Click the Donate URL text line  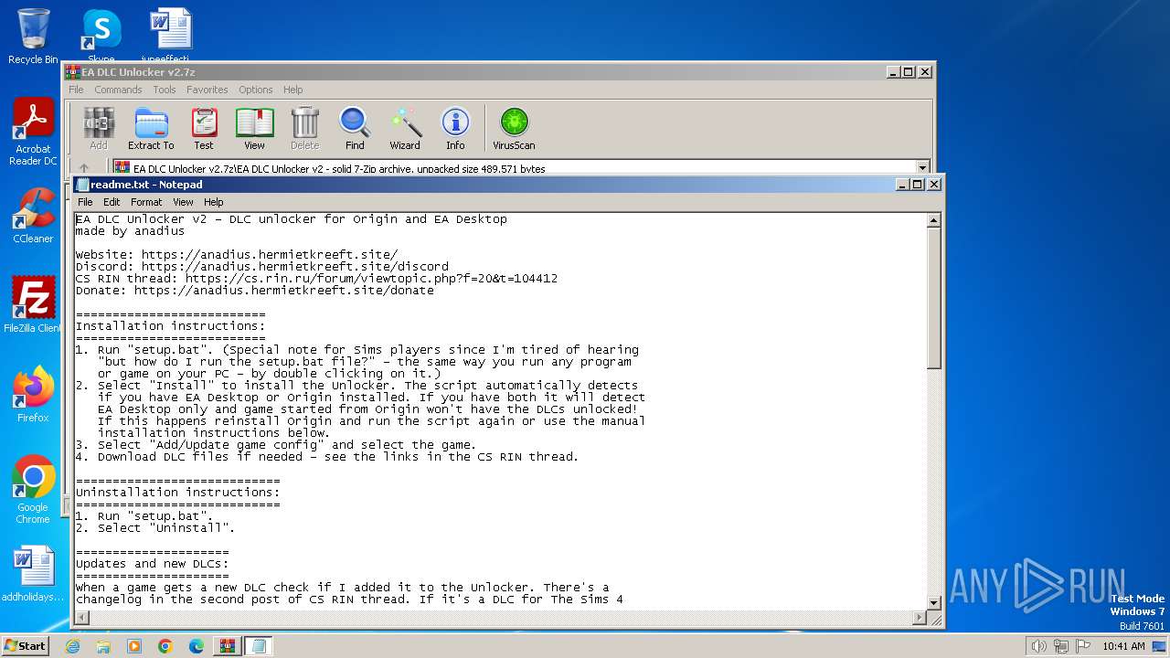click(x=255, y=291)
